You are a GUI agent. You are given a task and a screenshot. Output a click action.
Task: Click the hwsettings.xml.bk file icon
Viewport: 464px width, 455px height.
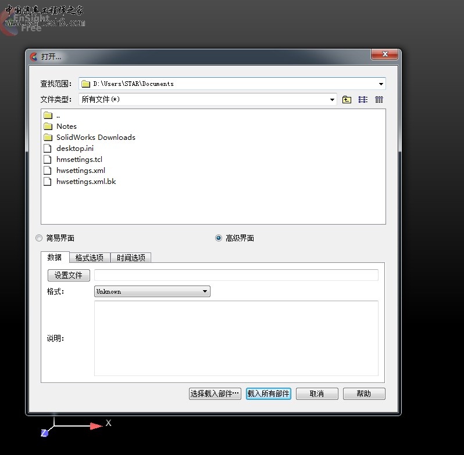coord(48,182)
